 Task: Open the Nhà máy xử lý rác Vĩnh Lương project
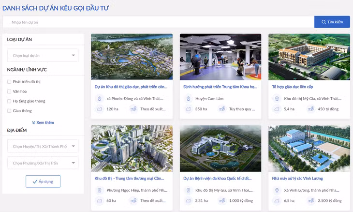(x=297, y=178)
